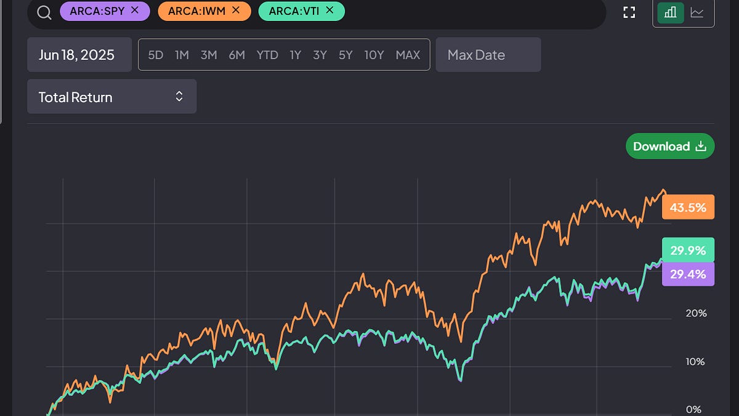This screenshot has width=739, height=416.
Task: Remove the ARCA:VTI ticker chip
Action: (x=329, y=10)
